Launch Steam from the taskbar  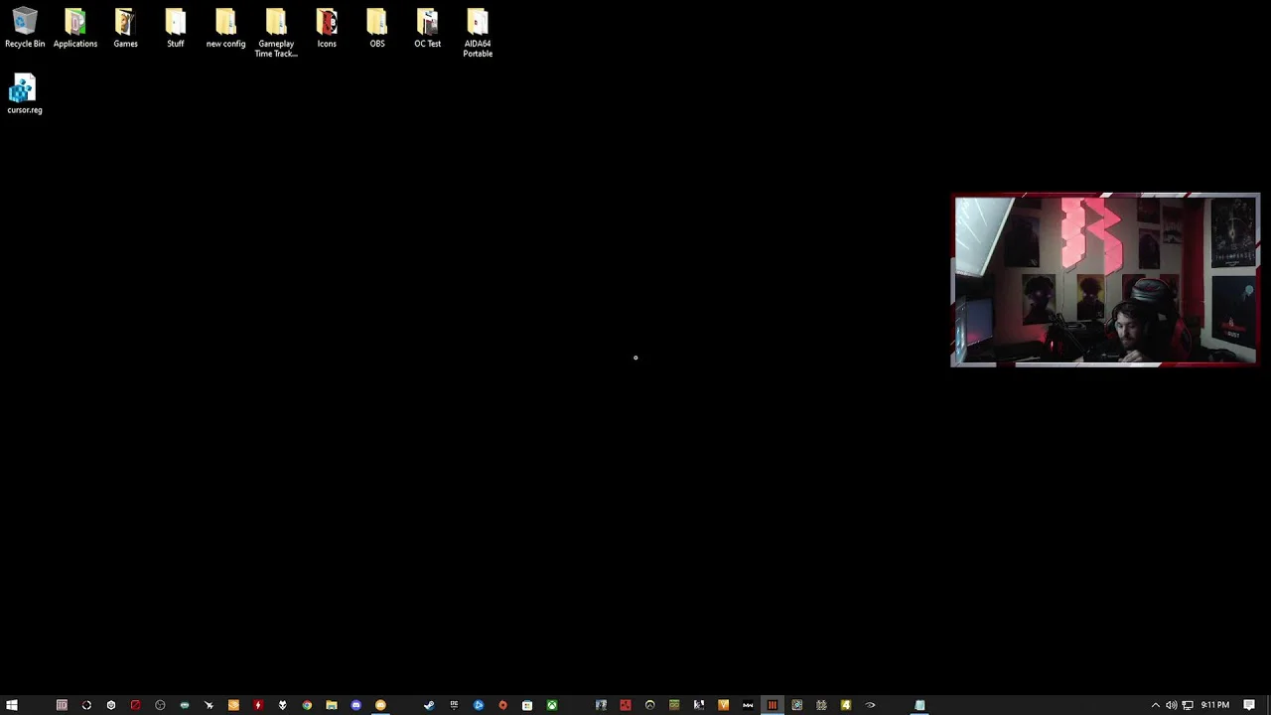[x=429, y=705]
